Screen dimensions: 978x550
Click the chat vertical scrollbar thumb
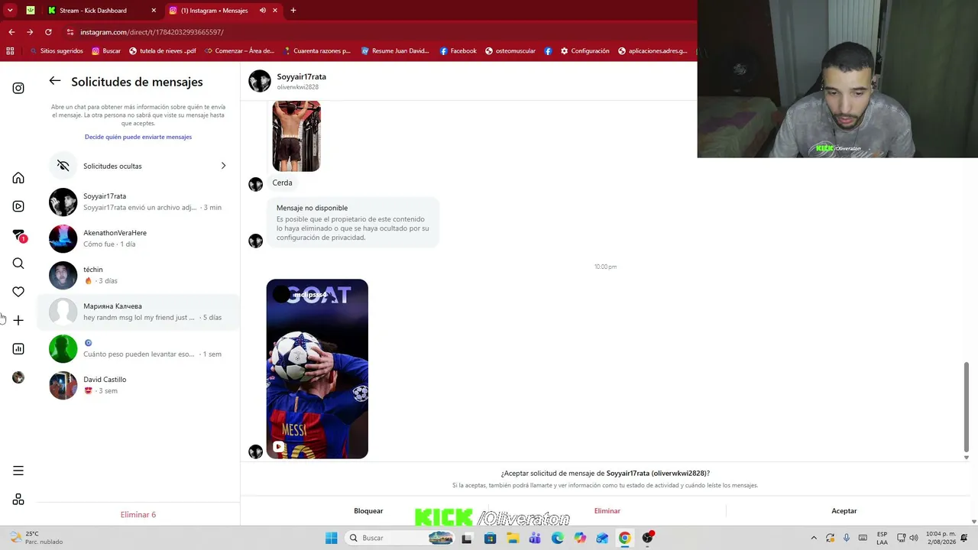pos(967,406)
